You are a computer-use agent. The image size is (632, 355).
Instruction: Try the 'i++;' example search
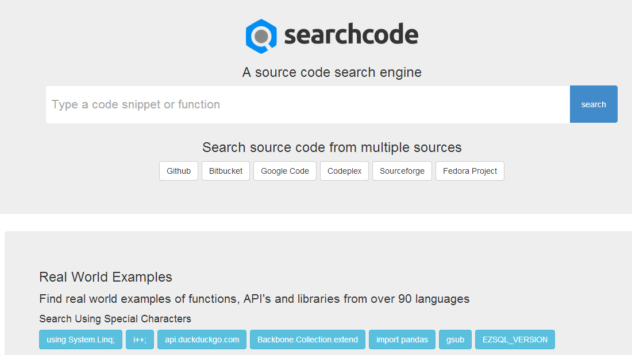coord(140,340)
